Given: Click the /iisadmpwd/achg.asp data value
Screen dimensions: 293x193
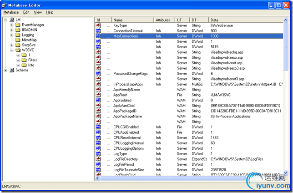Looking at the screenshot, I should click(x=227, y=52).
